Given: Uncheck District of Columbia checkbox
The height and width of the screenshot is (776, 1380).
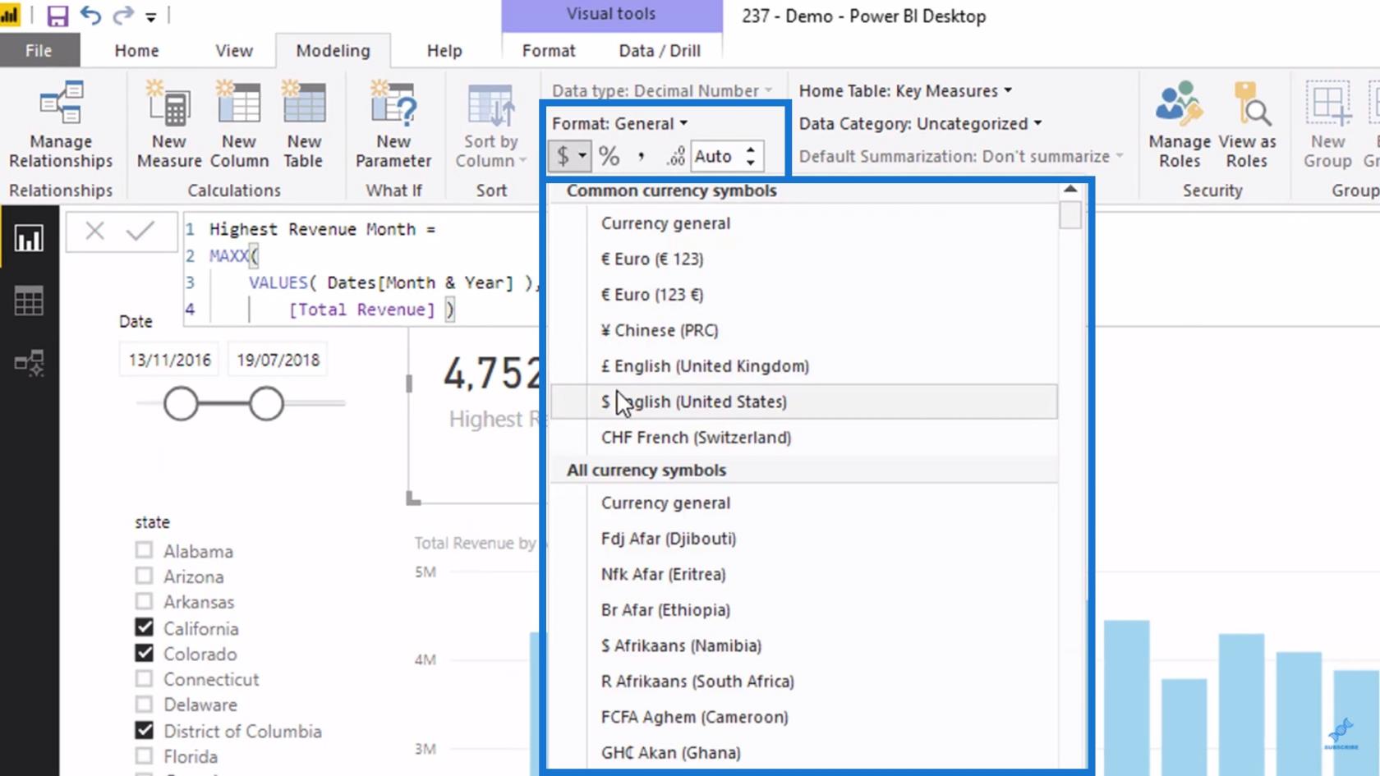Looking at the screenshot, I should click(144, 730).
